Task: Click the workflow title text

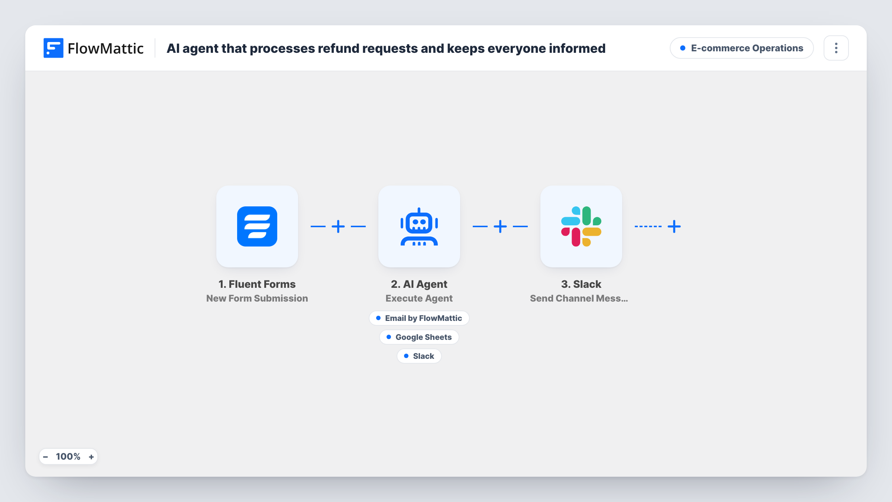Action: pyautogui.click(x=386, y=48)
